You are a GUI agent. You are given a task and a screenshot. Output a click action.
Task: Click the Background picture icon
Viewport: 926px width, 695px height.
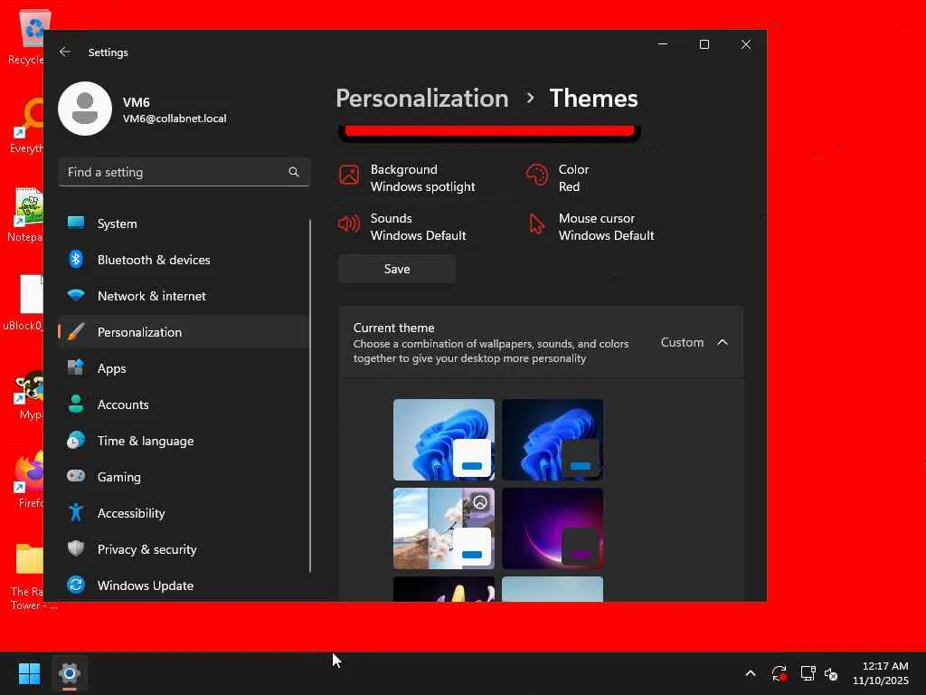349,175
